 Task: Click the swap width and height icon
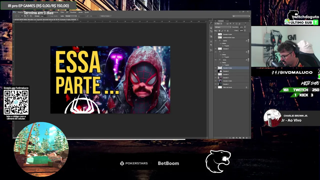(87, 16)
